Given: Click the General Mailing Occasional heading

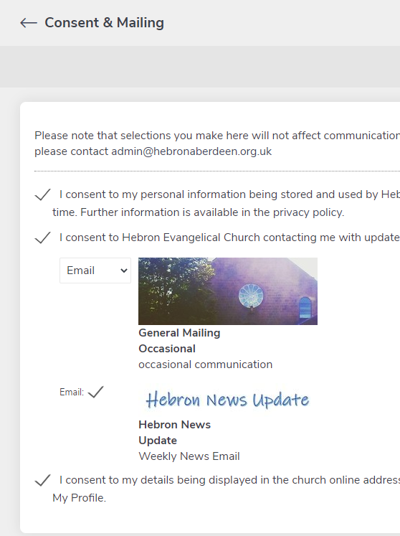Looking at the screenshot, I should click(179, 341).
